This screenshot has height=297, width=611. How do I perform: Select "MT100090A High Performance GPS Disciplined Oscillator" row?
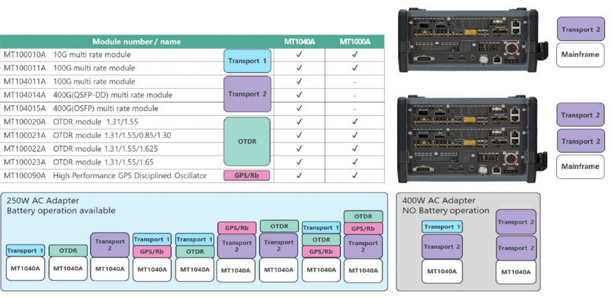(192, 176)
